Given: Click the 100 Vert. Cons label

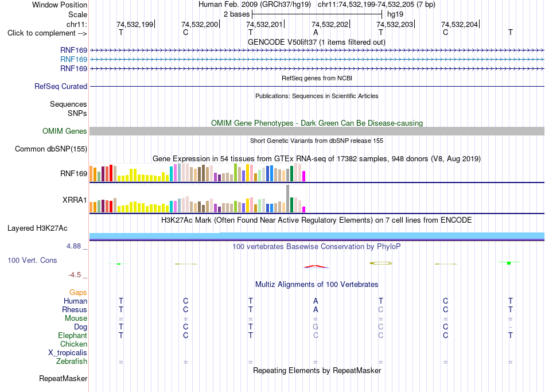Looking at the screenshot, I should pos(32,261).
